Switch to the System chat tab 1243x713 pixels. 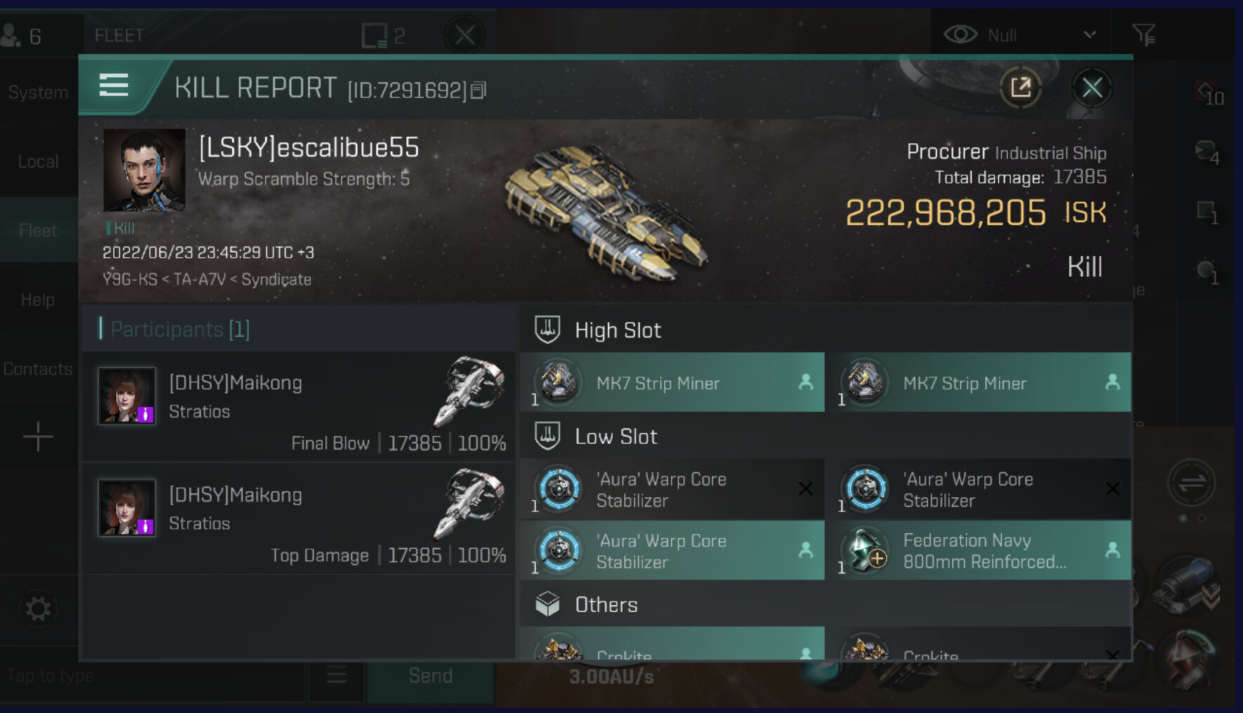pos(38,92)
